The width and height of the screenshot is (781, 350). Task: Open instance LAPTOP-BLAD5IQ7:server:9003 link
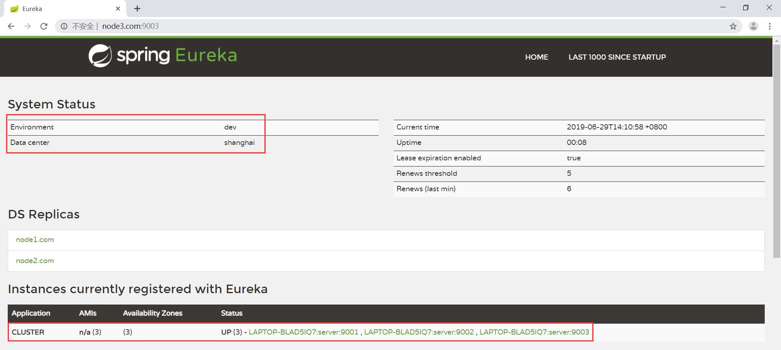(x=534, y=332)
